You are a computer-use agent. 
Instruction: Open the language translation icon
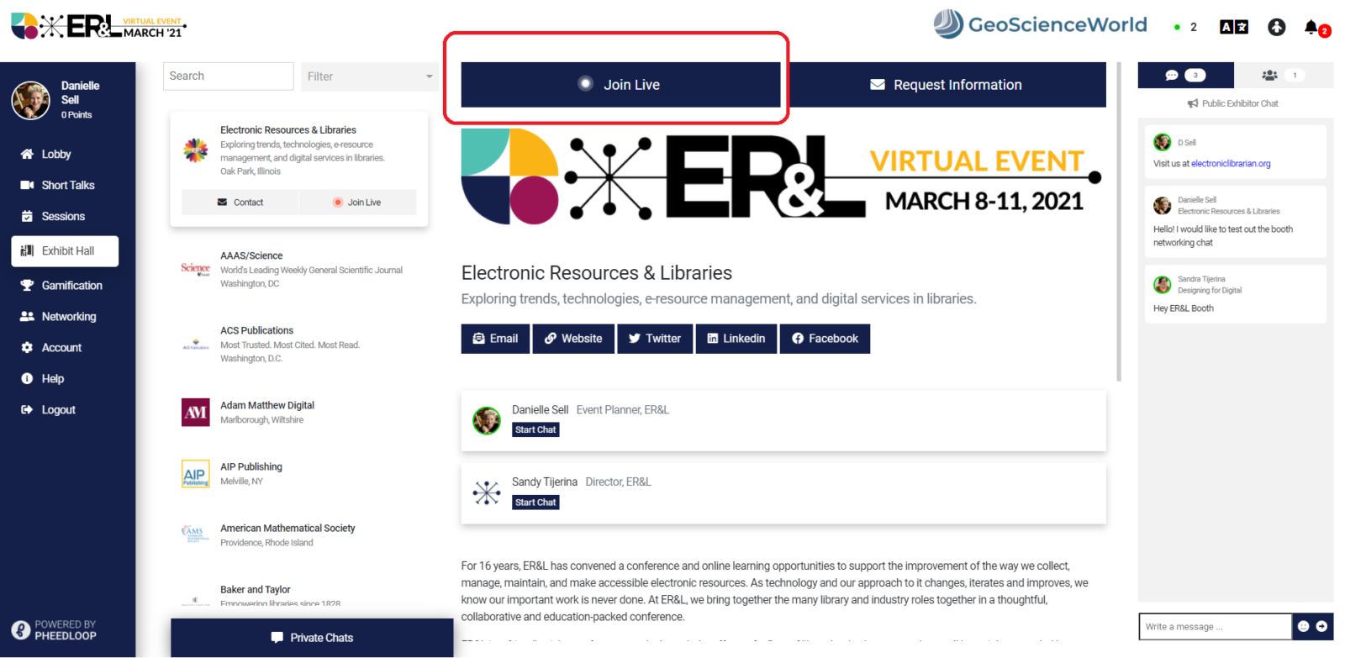[1233, 27]
